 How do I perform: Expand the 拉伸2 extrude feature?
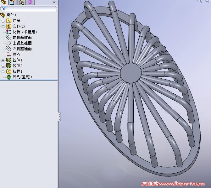[3, 66]
